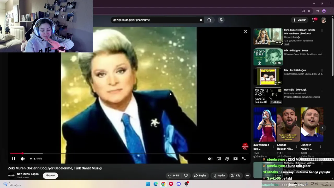The image size is (334, 188).
Task: Create a clip with Klip button
Action: 236,176
